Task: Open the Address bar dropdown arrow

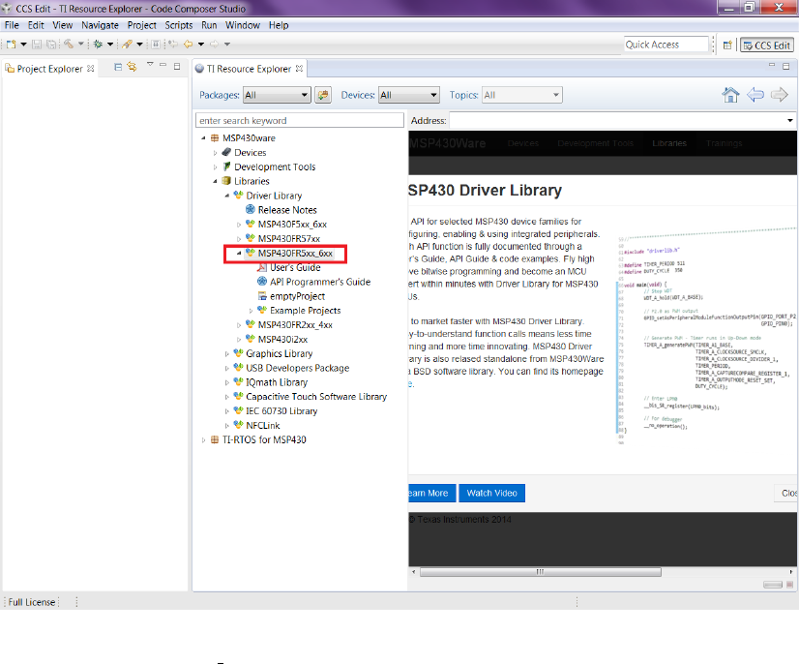Action: [790, 121]
